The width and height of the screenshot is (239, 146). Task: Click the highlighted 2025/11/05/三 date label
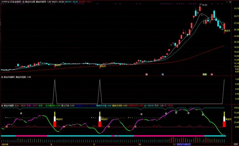[x=184, y=144]
